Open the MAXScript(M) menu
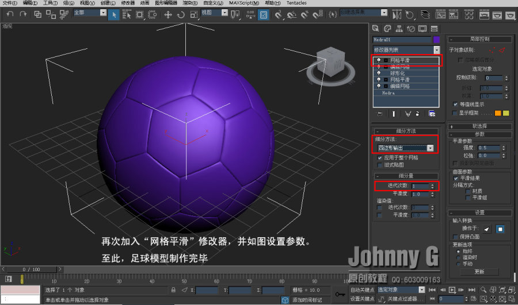This screenshot has width=518, height=305. [x=244, y=3]
